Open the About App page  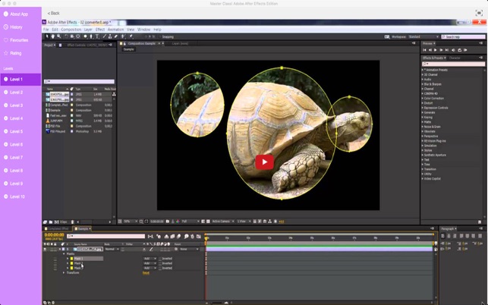(19, 14)
